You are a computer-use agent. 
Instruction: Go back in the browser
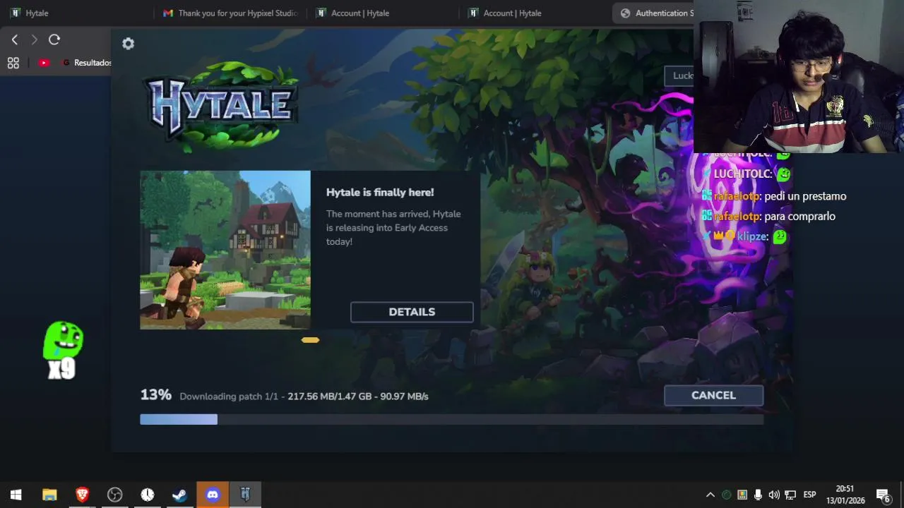coord(14,40)
